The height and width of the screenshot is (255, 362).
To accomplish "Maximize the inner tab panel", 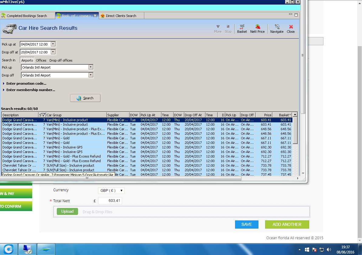I will point(296,15).
